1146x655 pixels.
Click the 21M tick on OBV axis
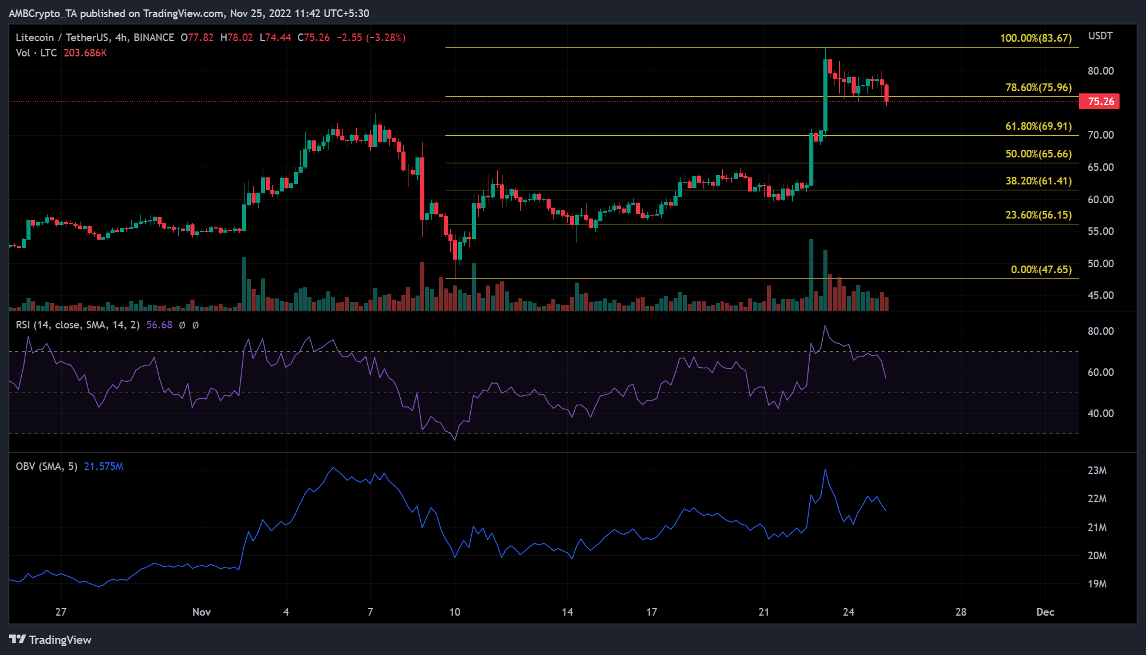[x=1097, y=528]
